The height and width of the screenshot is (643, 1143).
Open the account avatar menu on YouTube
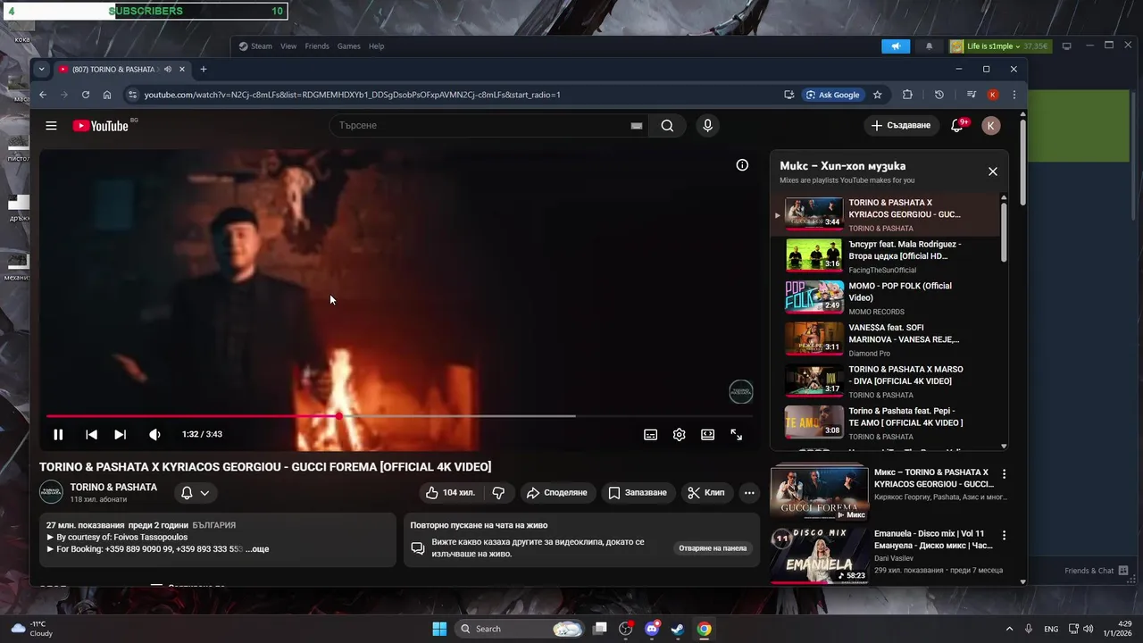[x=990, y=126]
